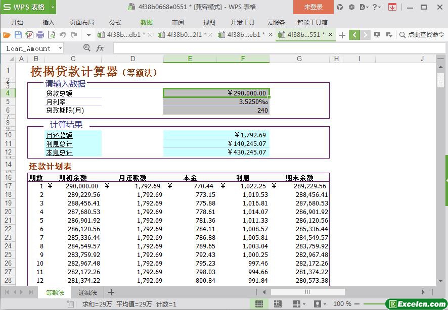Click the 点此查找命令 search box

tap(421, 35)
